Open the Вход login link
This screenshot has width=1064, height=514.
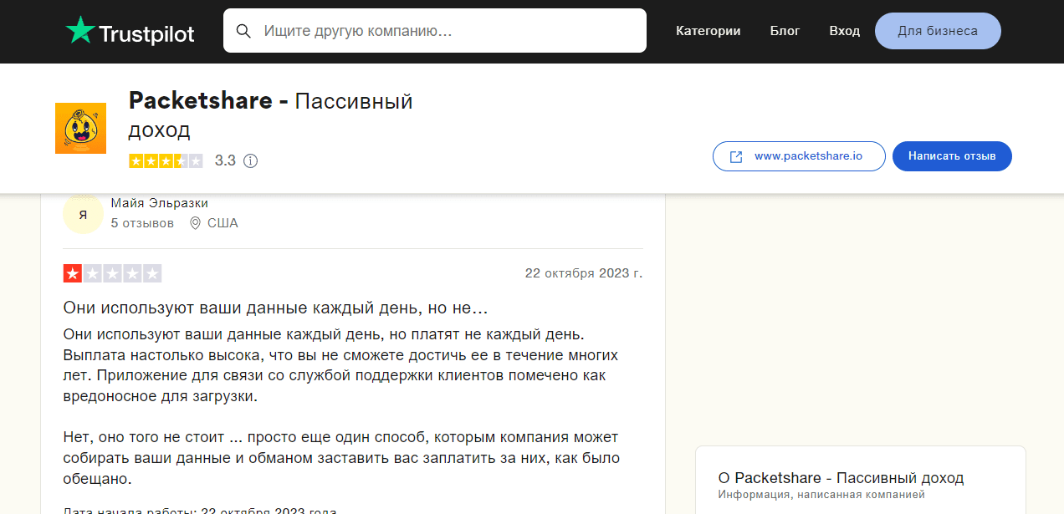point(844,31)
